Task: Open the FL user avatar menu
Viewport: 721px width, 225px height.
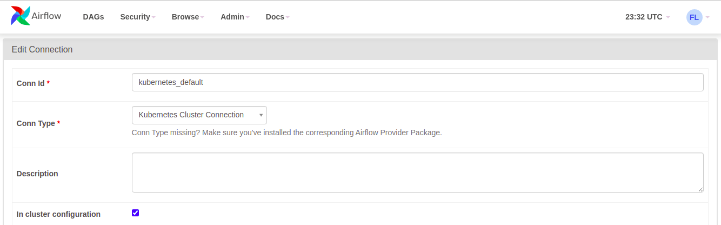Action: (x=694, y=17)
